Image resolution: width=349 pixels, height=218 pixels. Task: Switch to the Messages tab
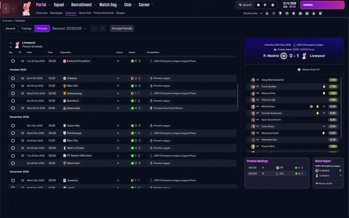coord(56,13)
